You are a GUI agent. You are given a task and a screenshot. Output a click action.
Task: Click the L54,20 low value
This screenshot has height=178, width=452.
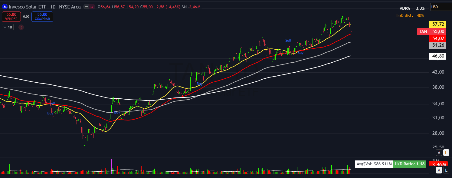133,7
